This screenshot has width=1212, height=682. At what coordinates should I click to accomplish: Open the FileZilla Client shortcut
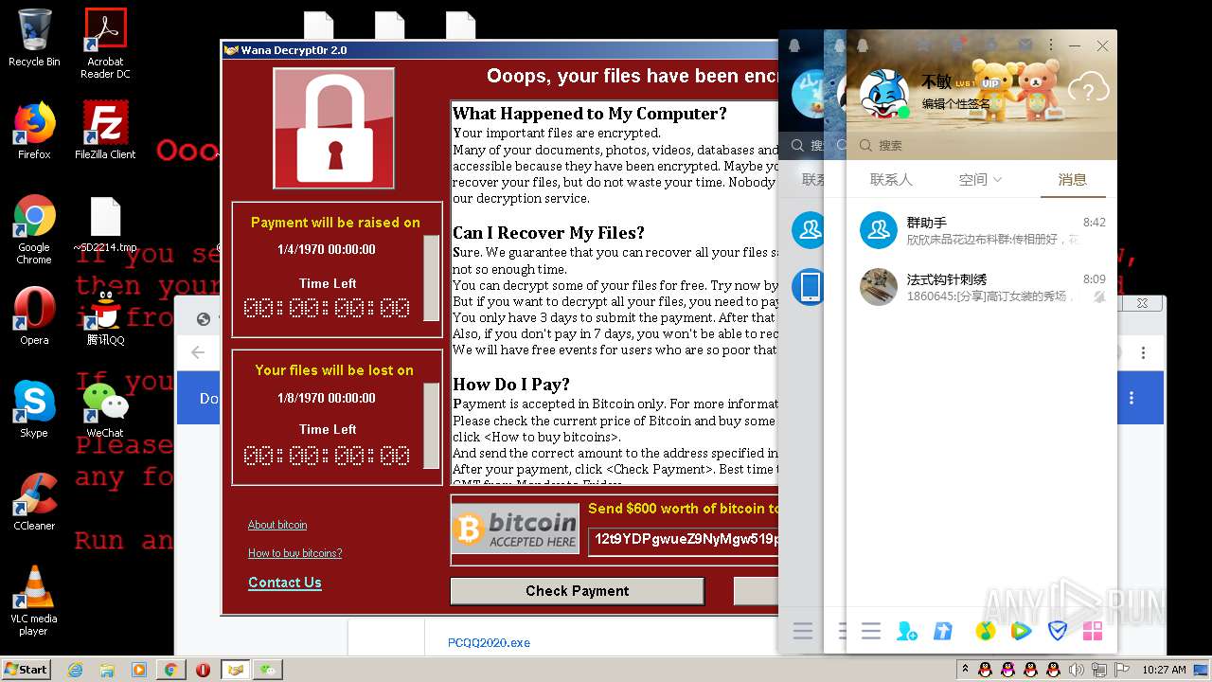(x=105, y=131)
